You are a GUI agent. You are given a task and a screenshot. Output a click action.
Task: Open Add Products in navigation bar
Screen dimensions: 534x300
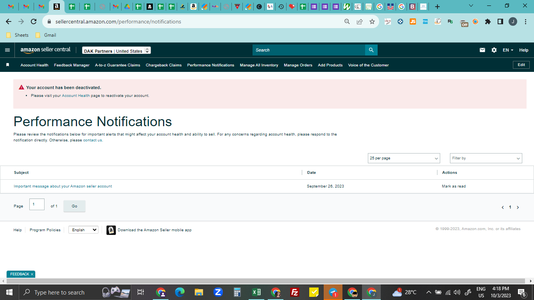click(x=330, y=65)
